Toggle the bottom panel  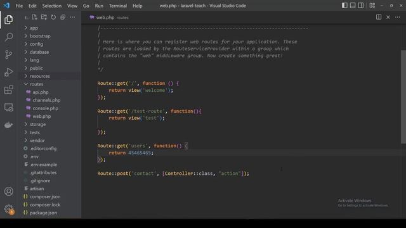click(353, 6)
